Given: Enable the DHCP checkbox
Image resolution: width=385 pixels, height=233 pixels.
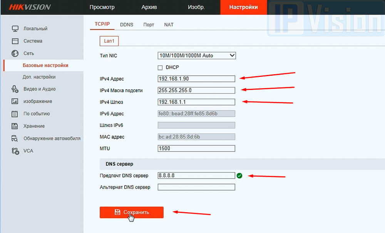Looking at the screenshot, I should [160, 67].
